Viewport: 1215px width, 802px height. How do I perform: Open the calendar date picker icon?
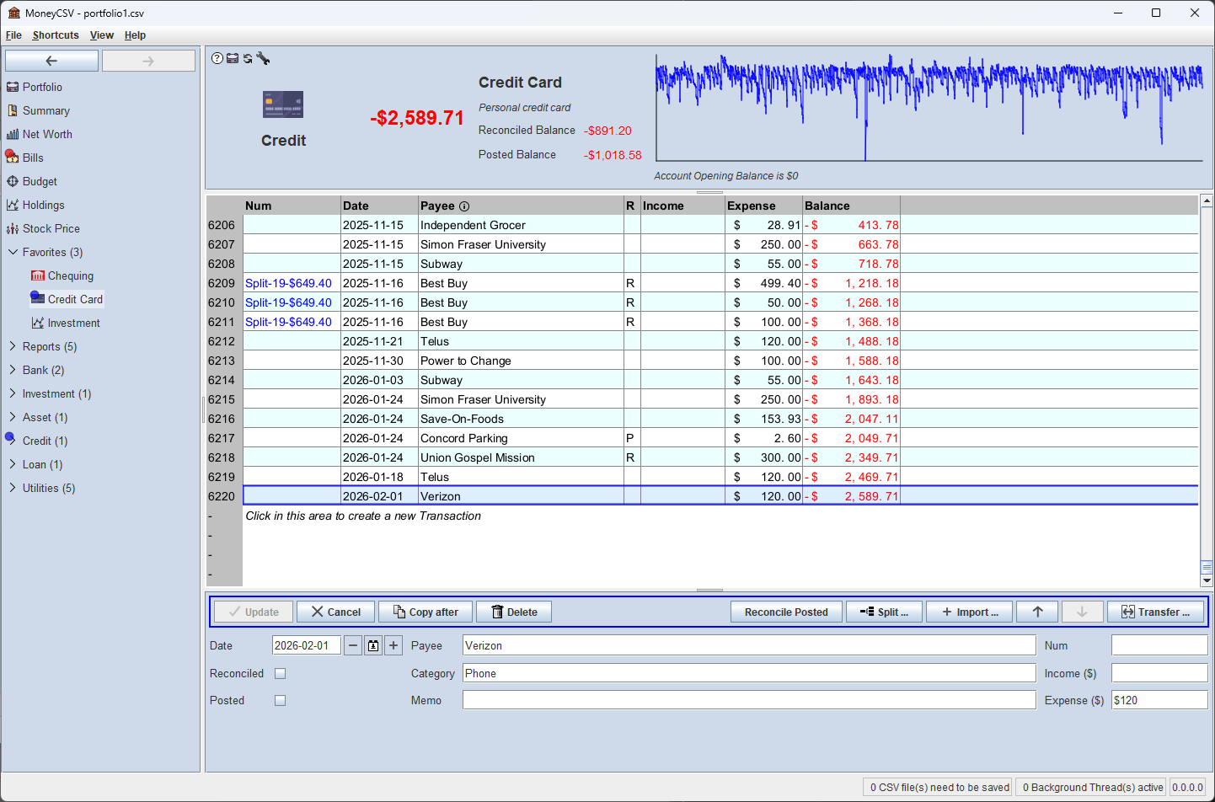pyautogui.click(x=373, y=646)
